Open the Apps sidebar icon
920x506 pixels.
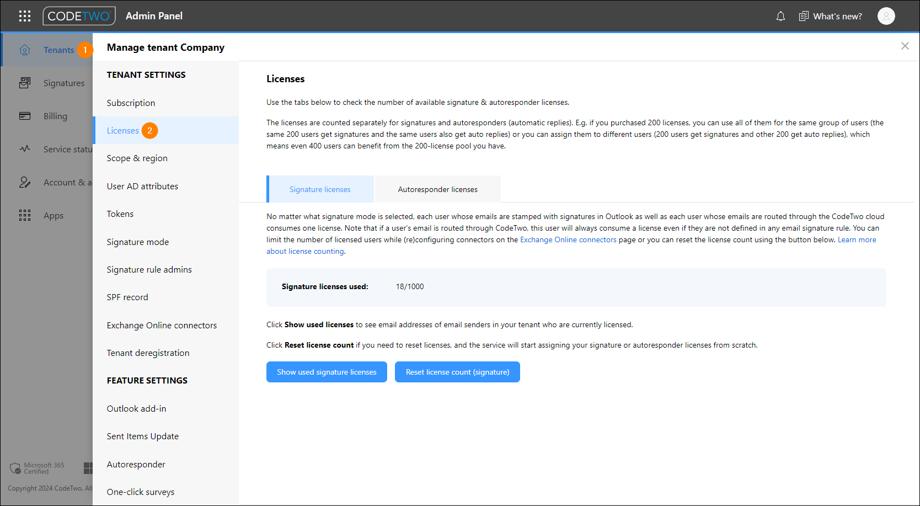point(25,215)
